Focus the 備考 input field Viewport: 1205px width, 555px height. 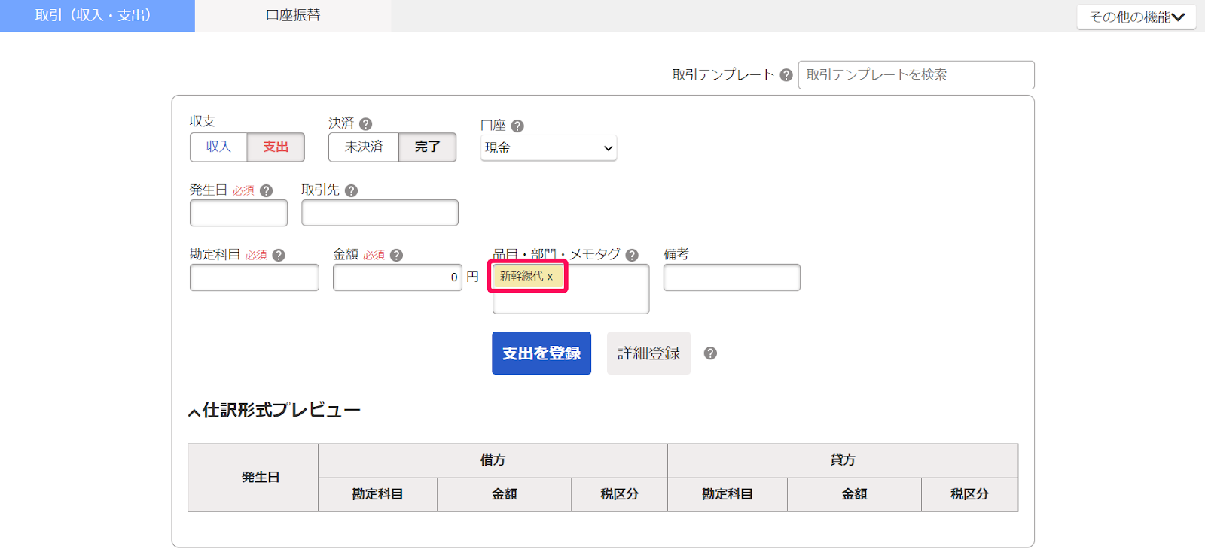click(x=732, y=277)
